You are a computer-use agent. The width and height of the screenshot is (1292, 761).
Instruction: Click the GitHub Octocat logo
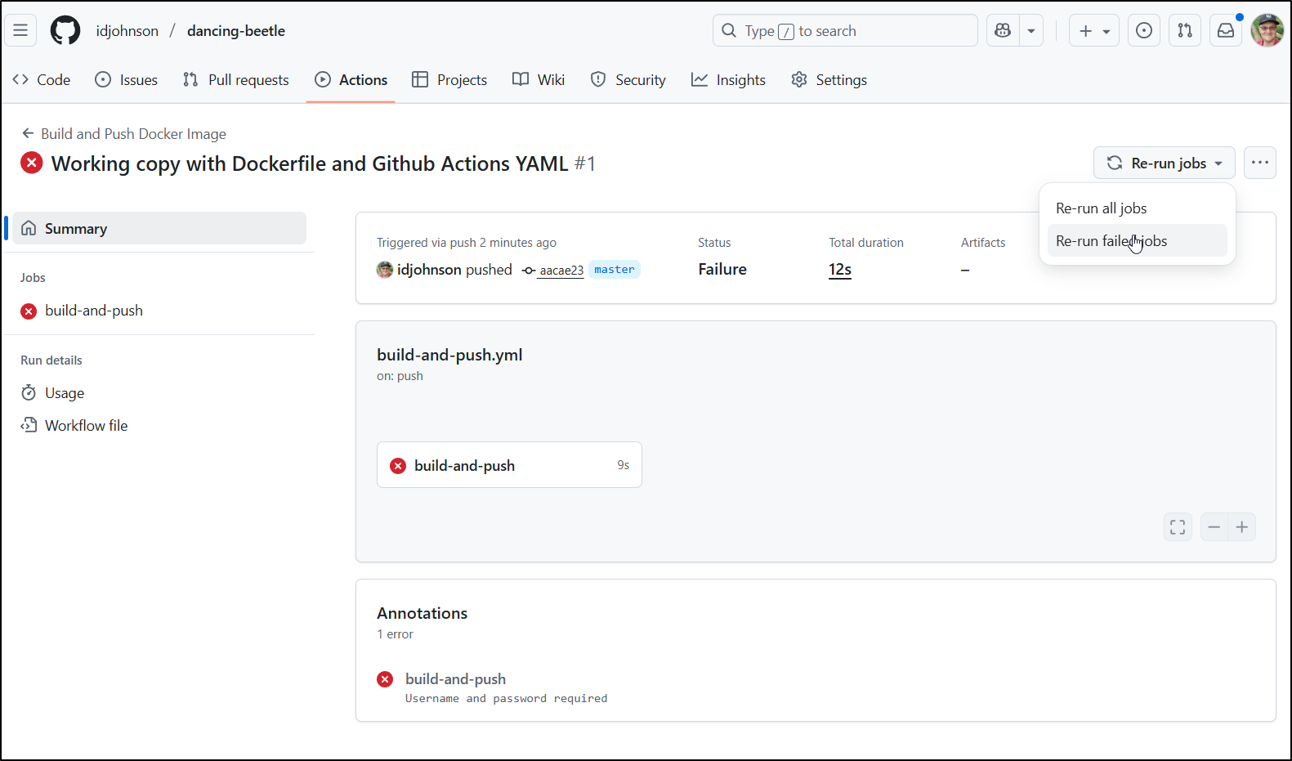tap(65, 30)
